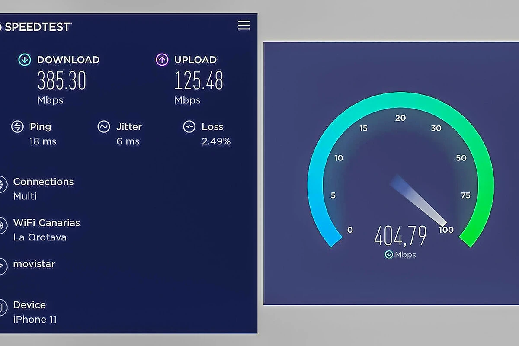The image size is (519, 346).
Task: Click the SPEEDTEST logo
Action: click(36, 27)
